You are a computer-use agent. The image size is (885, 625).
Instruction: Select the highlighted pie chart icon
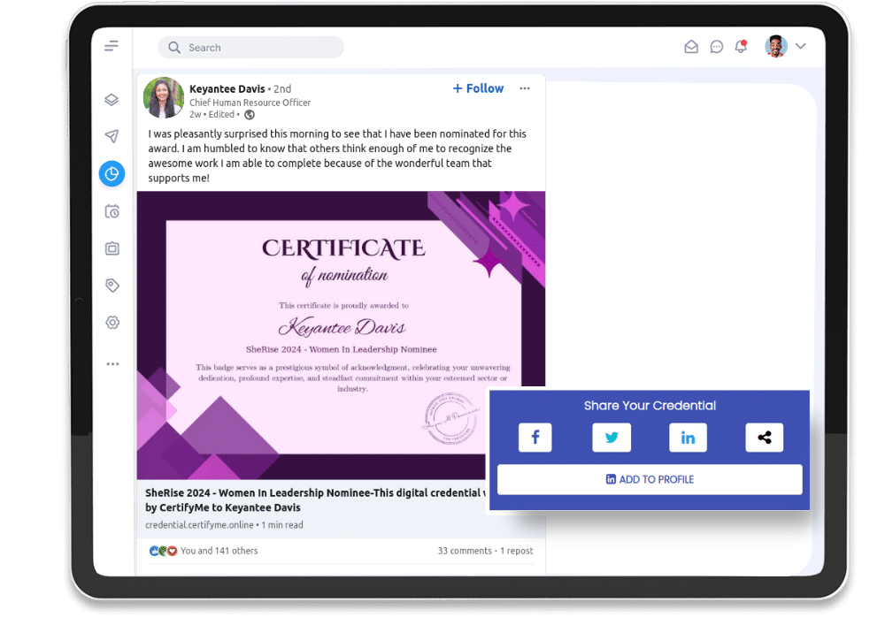point(112,173)
